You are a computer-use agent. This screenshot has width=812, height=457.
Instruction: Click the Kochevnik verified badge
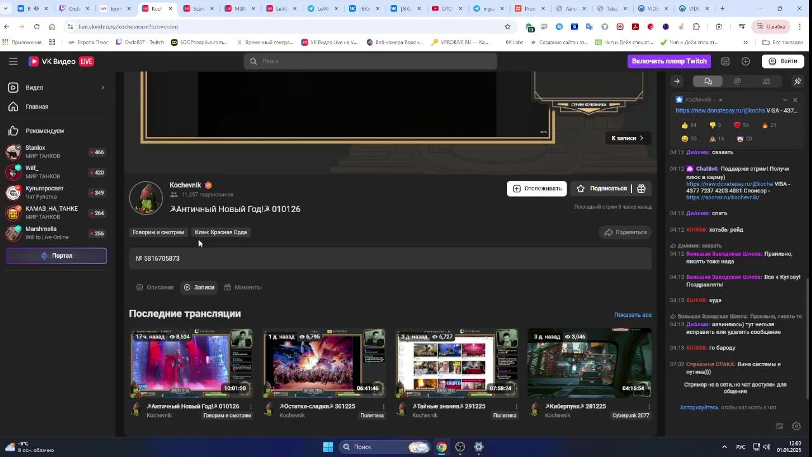208,185
